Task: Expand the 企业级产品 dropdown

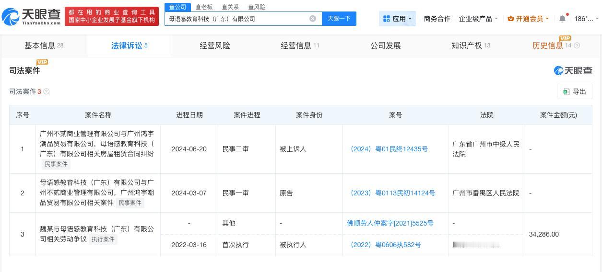Action: pyautogui.click(x=478, y=19)
